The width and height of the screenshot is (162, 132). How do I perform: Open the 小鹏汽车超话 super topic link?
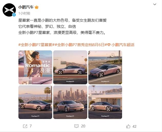pos(123,45)
